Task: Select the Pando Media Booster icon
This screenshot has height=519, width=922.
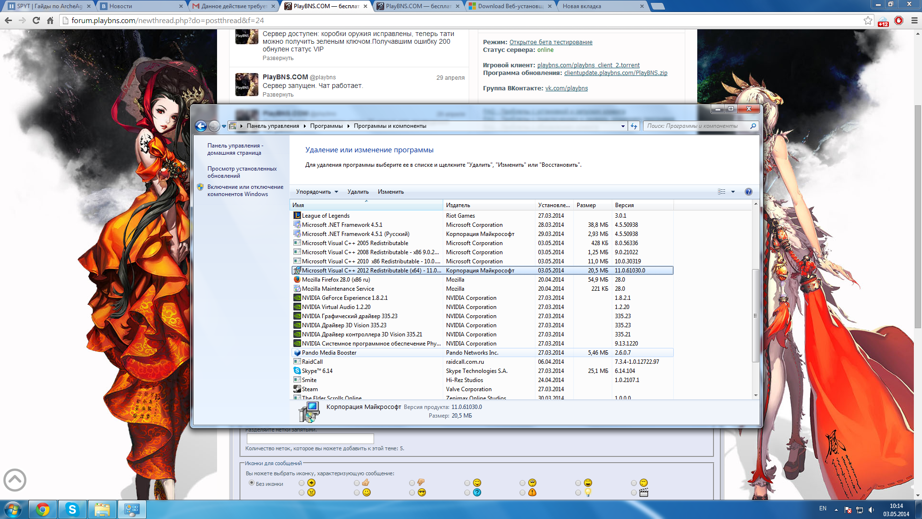Action: click(297, 352)
